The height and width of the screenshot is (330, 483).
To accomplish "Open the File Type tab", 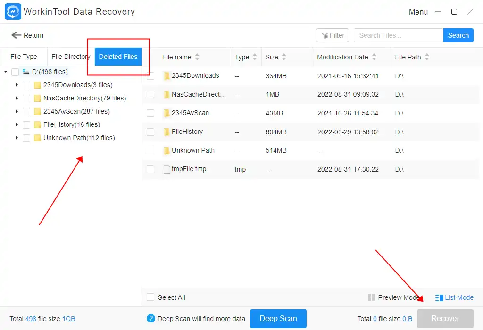I will coord(24,57).
